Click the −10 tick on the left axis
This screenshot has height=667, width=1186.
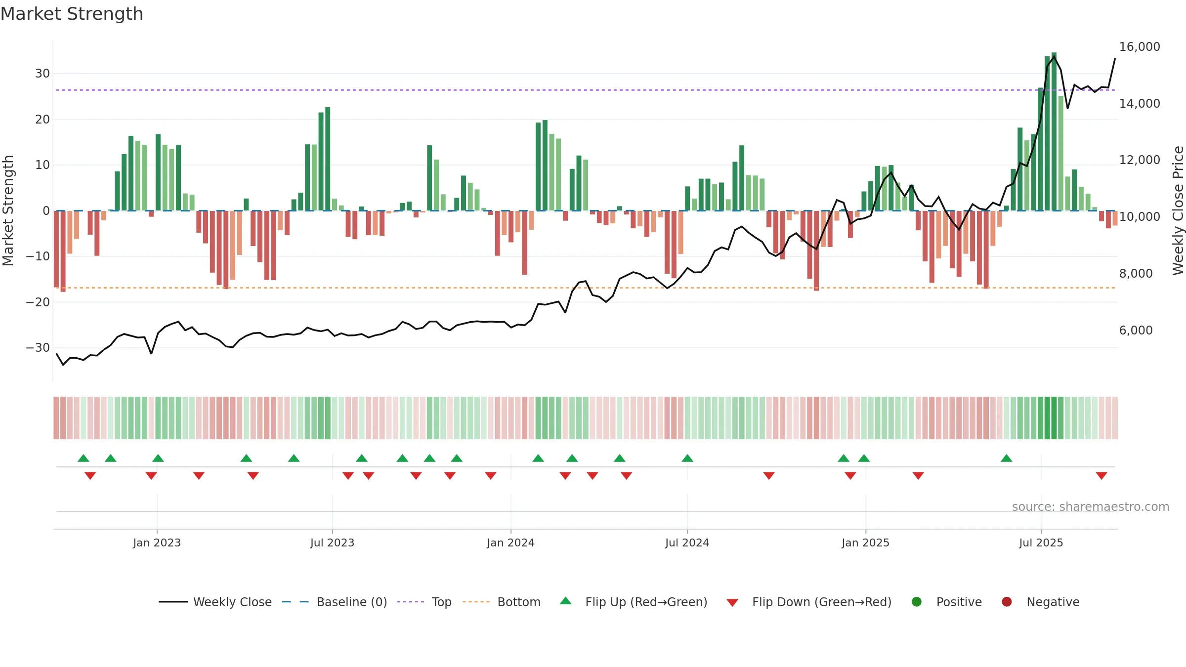click(38, 256)
